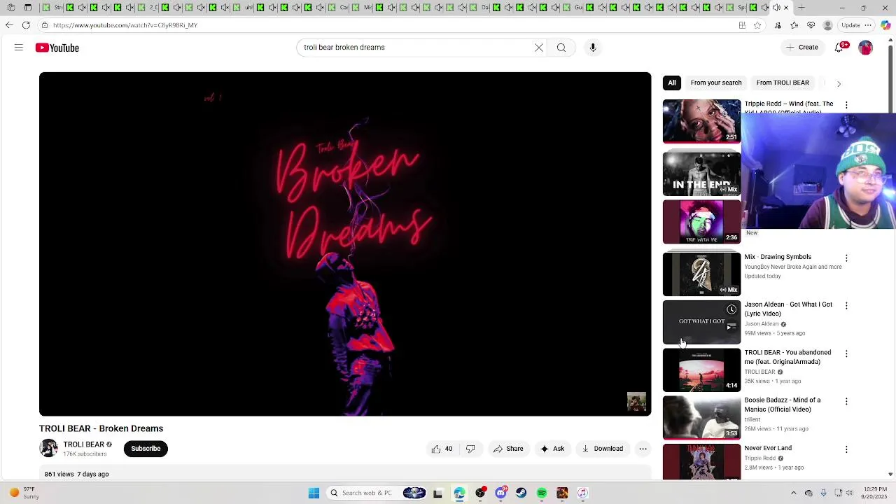896x504 pixels.
Task: Show hidden system tray icons
Action: 793,493
